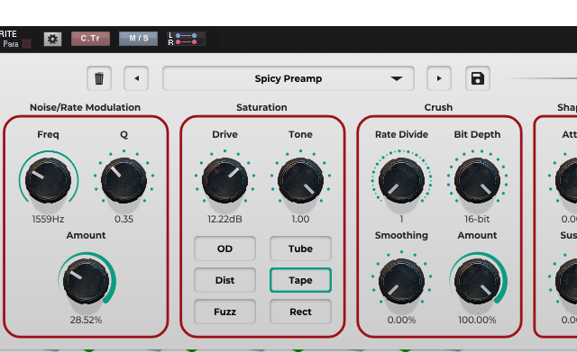Click the Rate Divide knob
The image size is (577, 353).
pos(401,180)
